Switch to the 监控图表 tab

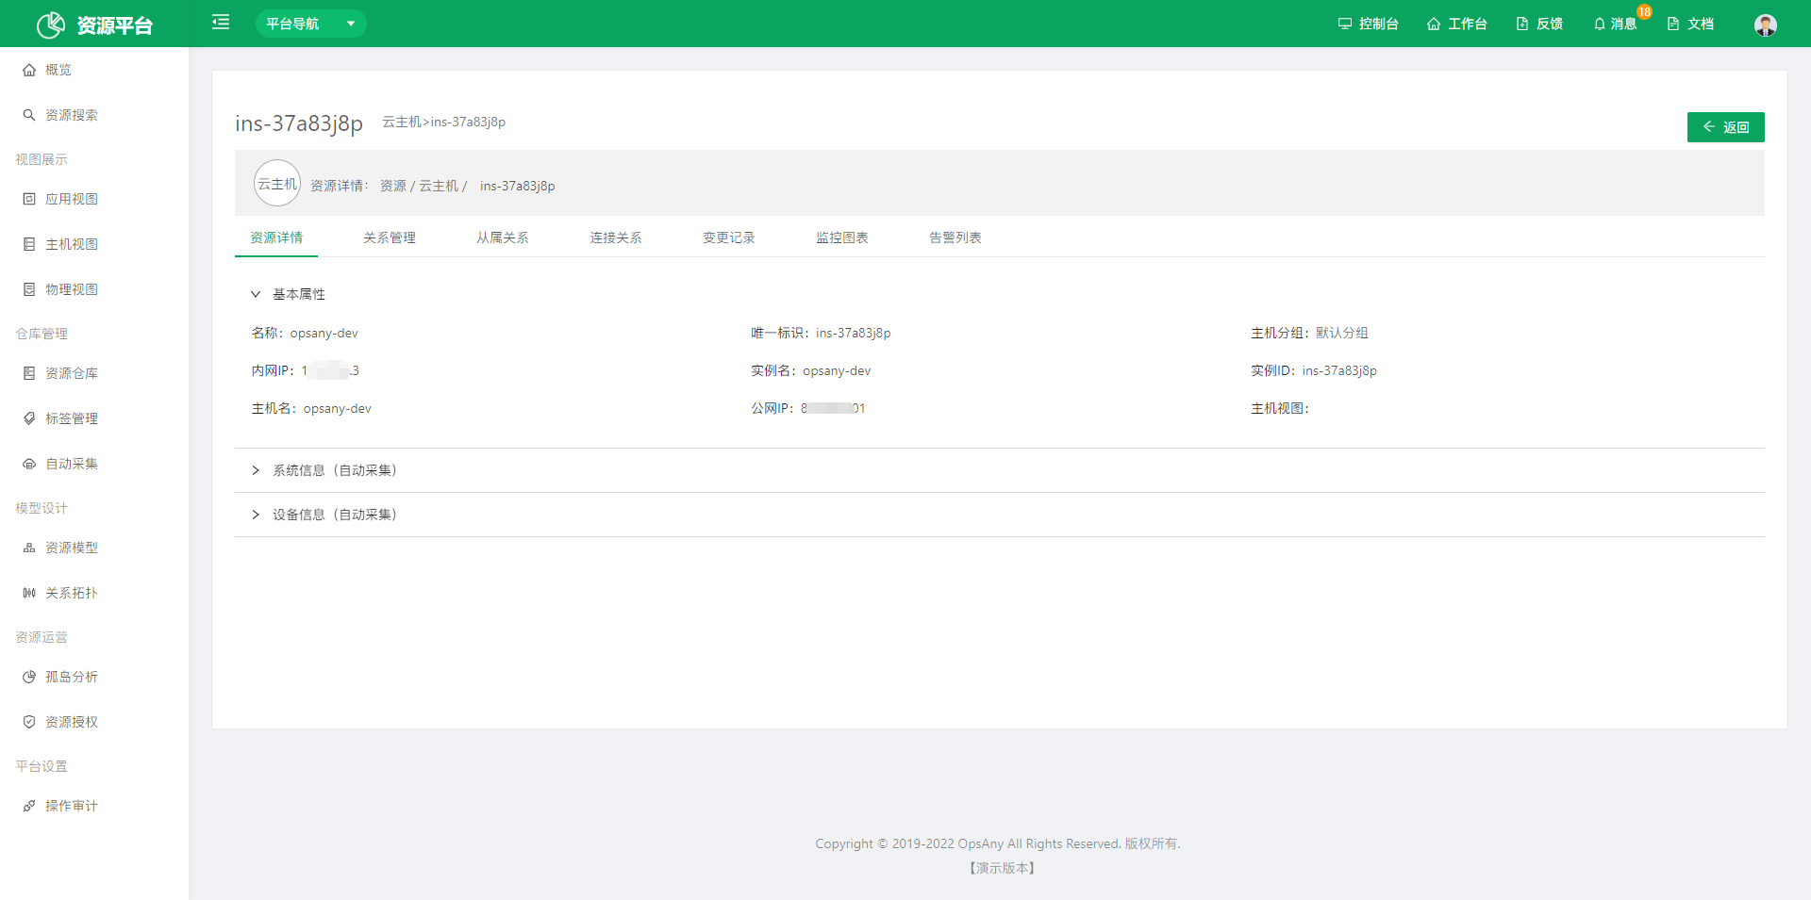[842, 237]
